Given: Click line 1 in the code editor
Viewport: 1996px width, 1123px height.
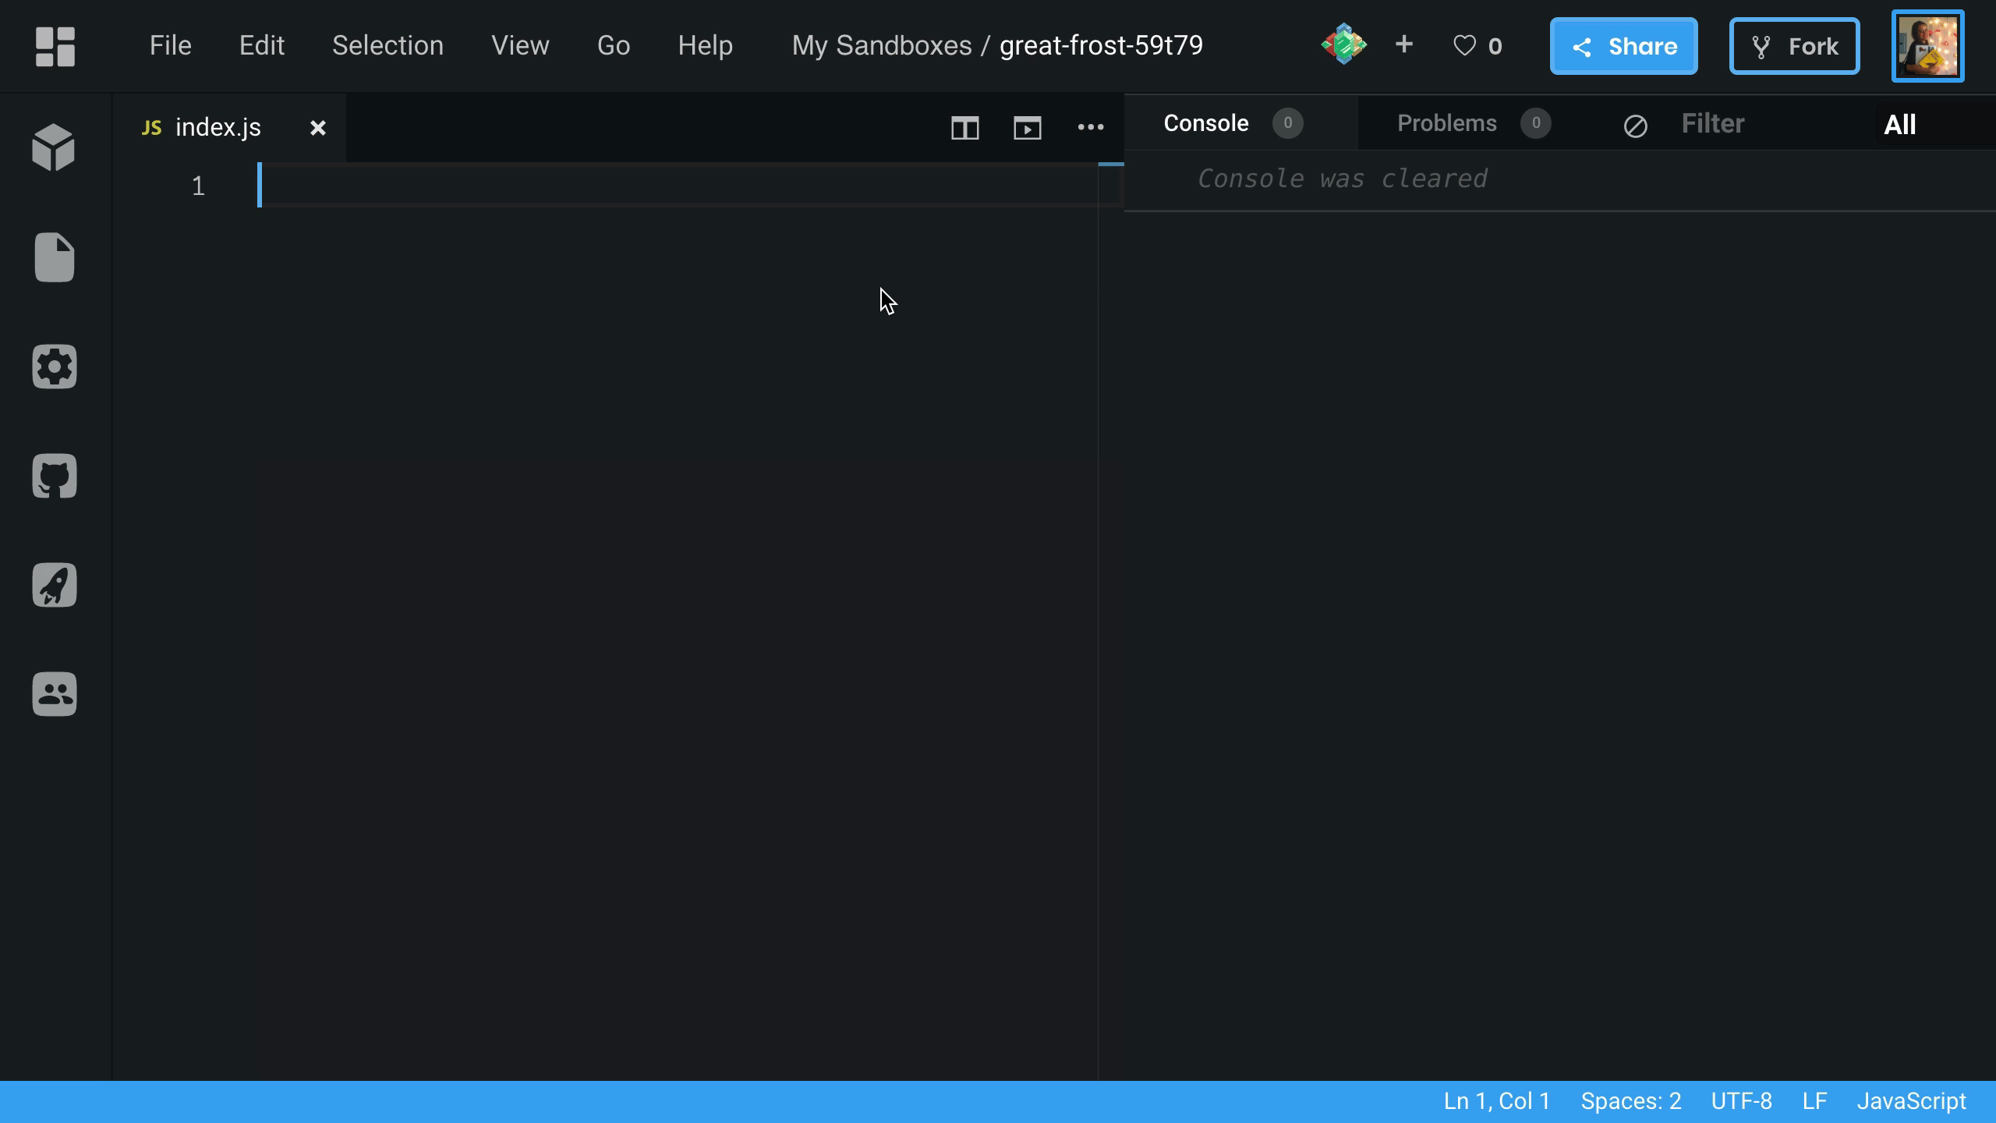Looking at the screenshot, I should click(x=678, y=186).
